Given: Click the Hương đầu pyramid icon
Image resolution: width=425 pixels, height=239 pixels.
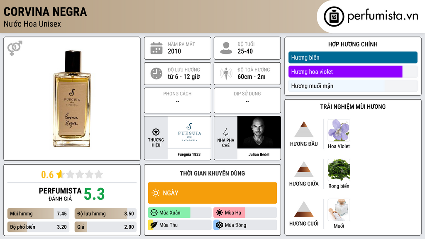Looking at the screenshot, I should coord(304,129).
